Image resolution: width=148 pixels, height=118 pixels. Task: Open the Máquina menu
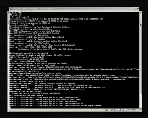coord(13,11)
